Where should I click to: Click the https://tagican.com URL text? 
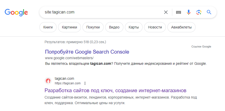[x=68, y=83]
